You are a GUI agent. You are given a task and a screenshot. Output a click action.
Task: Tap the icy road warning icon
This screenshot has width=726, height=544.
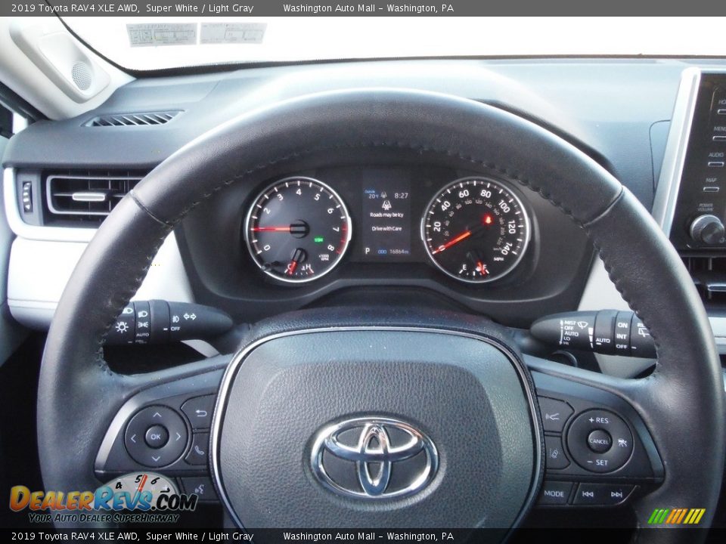385,205
